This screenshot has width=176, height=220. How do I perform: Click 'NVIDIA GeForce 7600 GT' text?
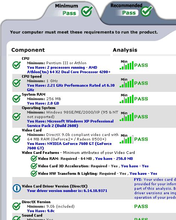pyautogui.click(x=70, y=144)
